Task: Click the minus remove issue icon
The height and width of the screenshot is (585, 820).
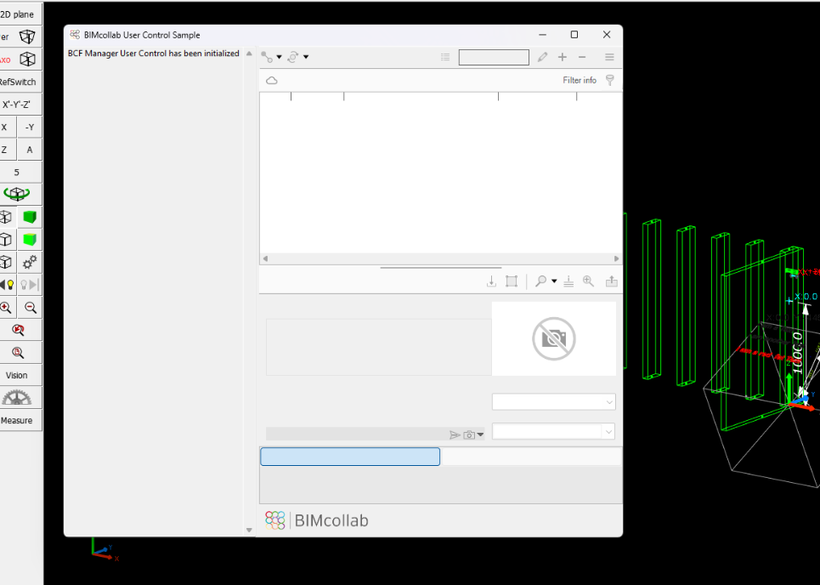Action: (x=582, y=57)
